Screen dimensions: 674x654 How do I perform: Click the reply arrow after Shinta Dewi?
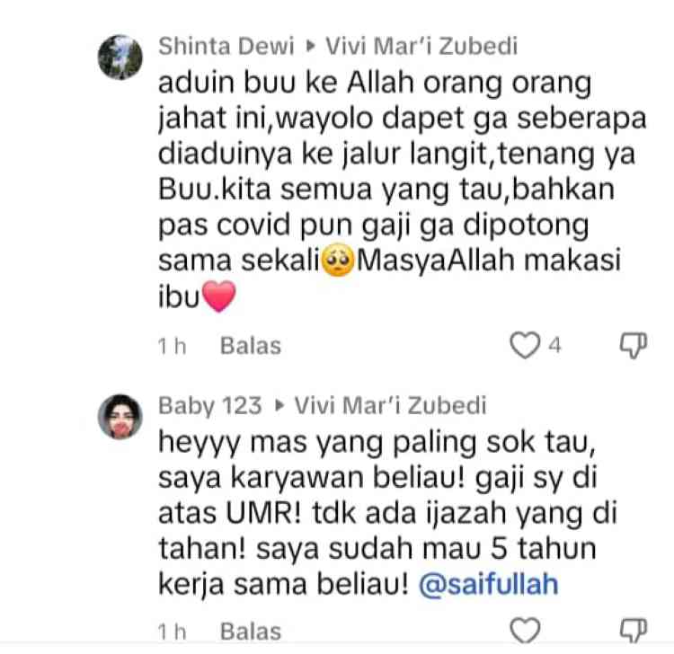pos(309,46)
